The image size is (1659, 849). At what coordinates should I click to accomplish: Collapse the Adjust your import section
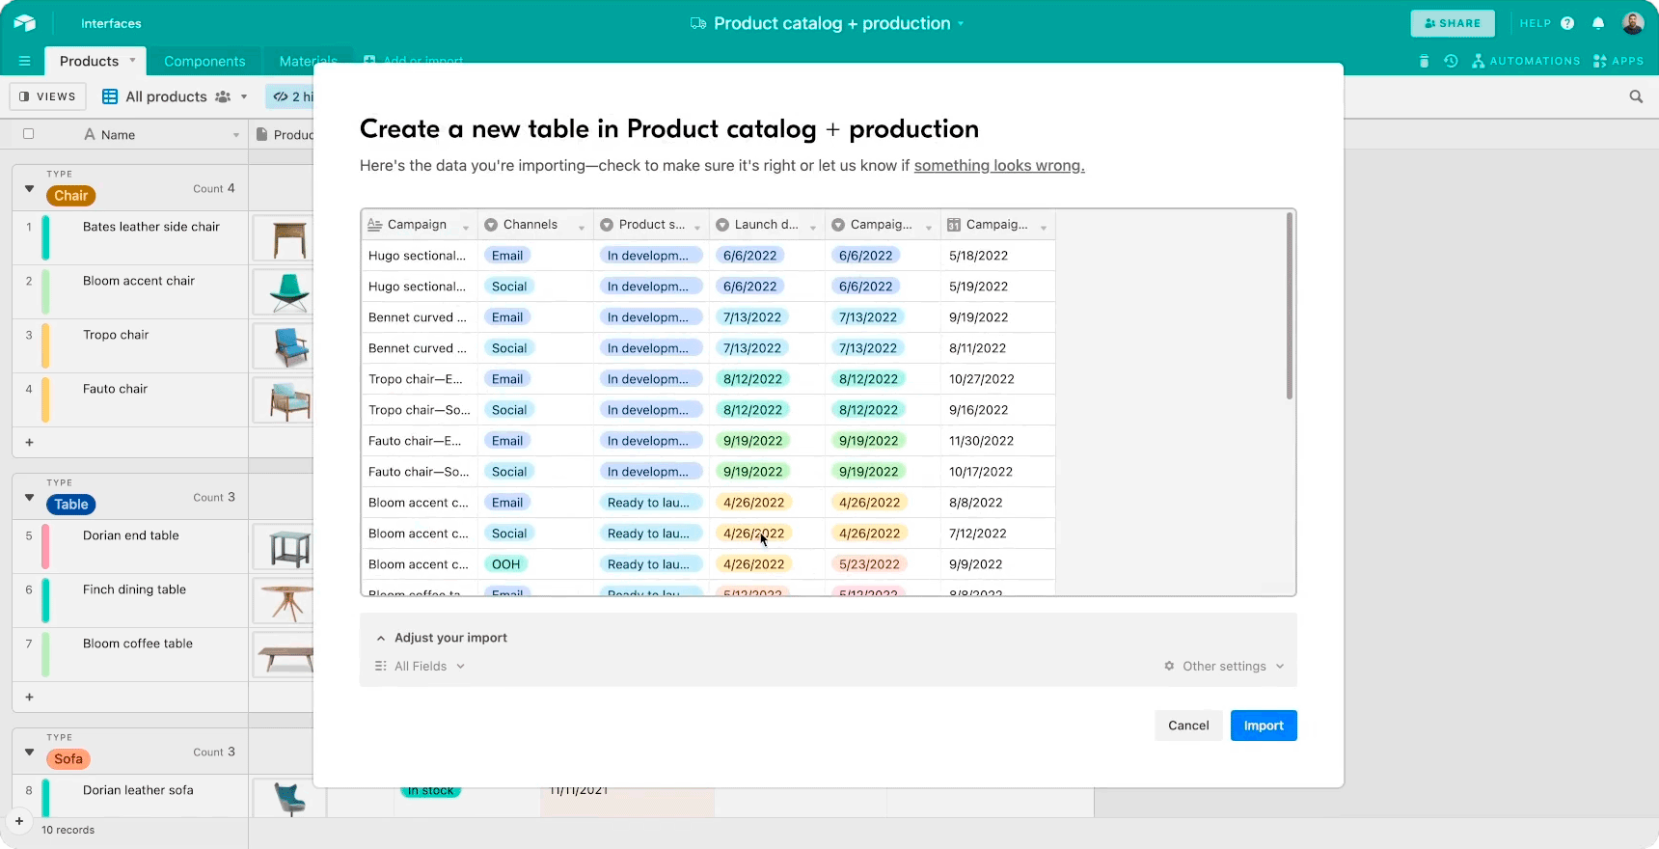coord(381,638)
